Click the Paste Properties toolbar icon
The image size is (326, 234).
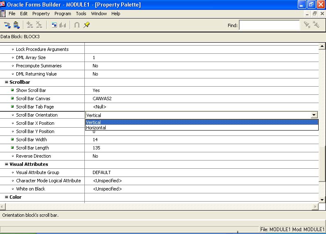[16, 25]
